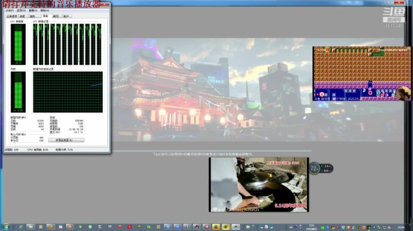This screenshot has height=231, width=413.
Task: Open the calculator icon in taskbar
Action: [100, 227]
